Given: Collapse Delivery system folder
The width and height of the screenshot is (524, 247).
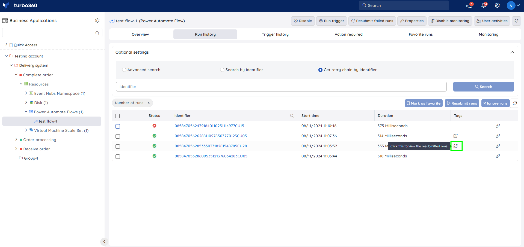Looking at the screenshot, I should tap(11, 65).
